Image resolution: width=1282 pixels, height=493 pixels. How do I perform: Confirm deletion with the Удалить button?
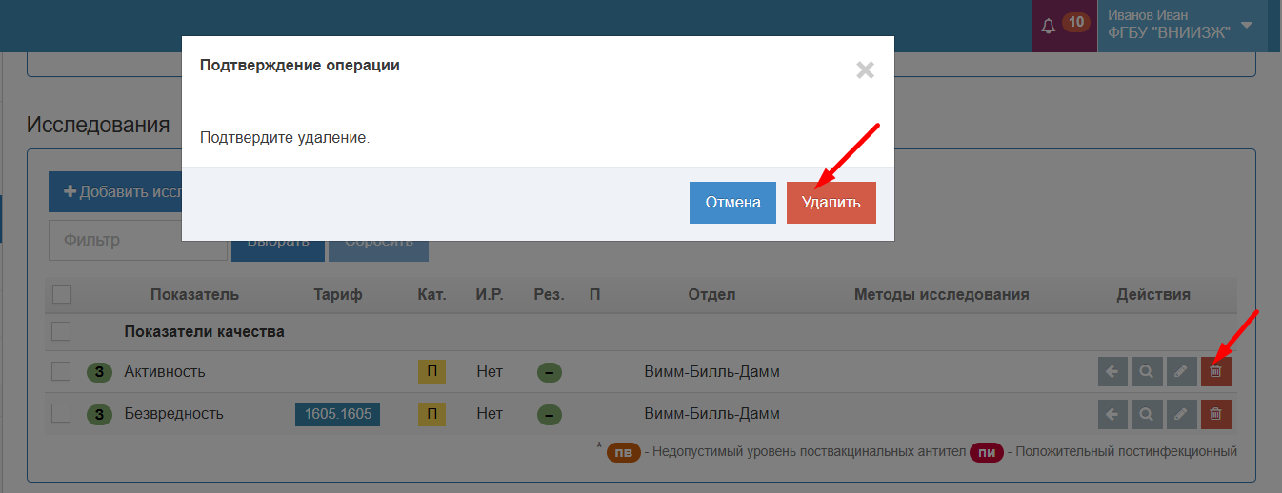pos(831,203)
